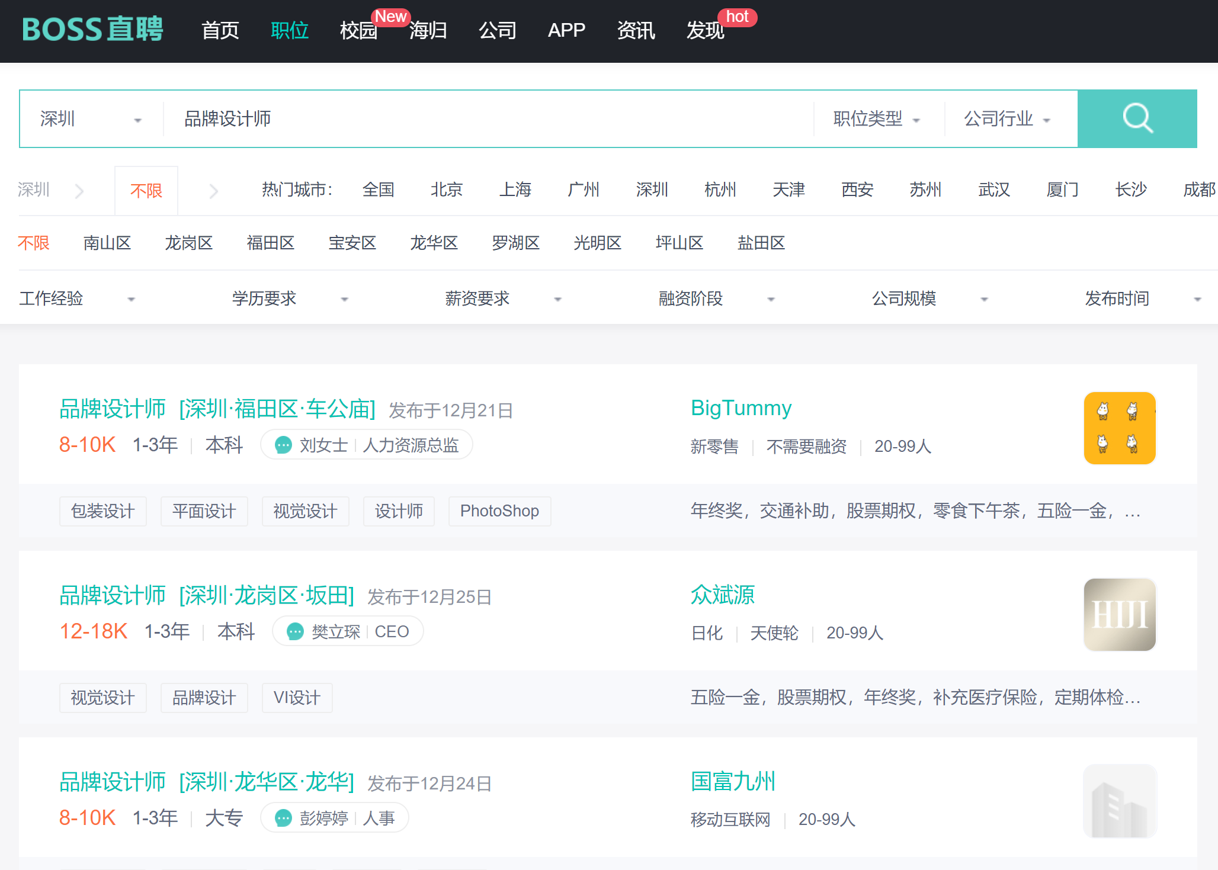1218x870 pixels.
Task: Go to 校园 in top navigation
Action: click(358, 30)
